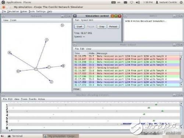Click mote node 5 in Network panel

click(62, 25)
